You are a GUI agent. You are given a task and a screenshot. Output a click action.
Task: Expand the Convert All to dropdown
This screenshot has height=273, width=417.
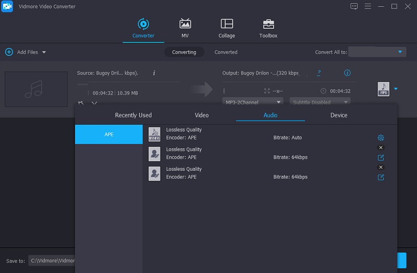coord(400,52)
